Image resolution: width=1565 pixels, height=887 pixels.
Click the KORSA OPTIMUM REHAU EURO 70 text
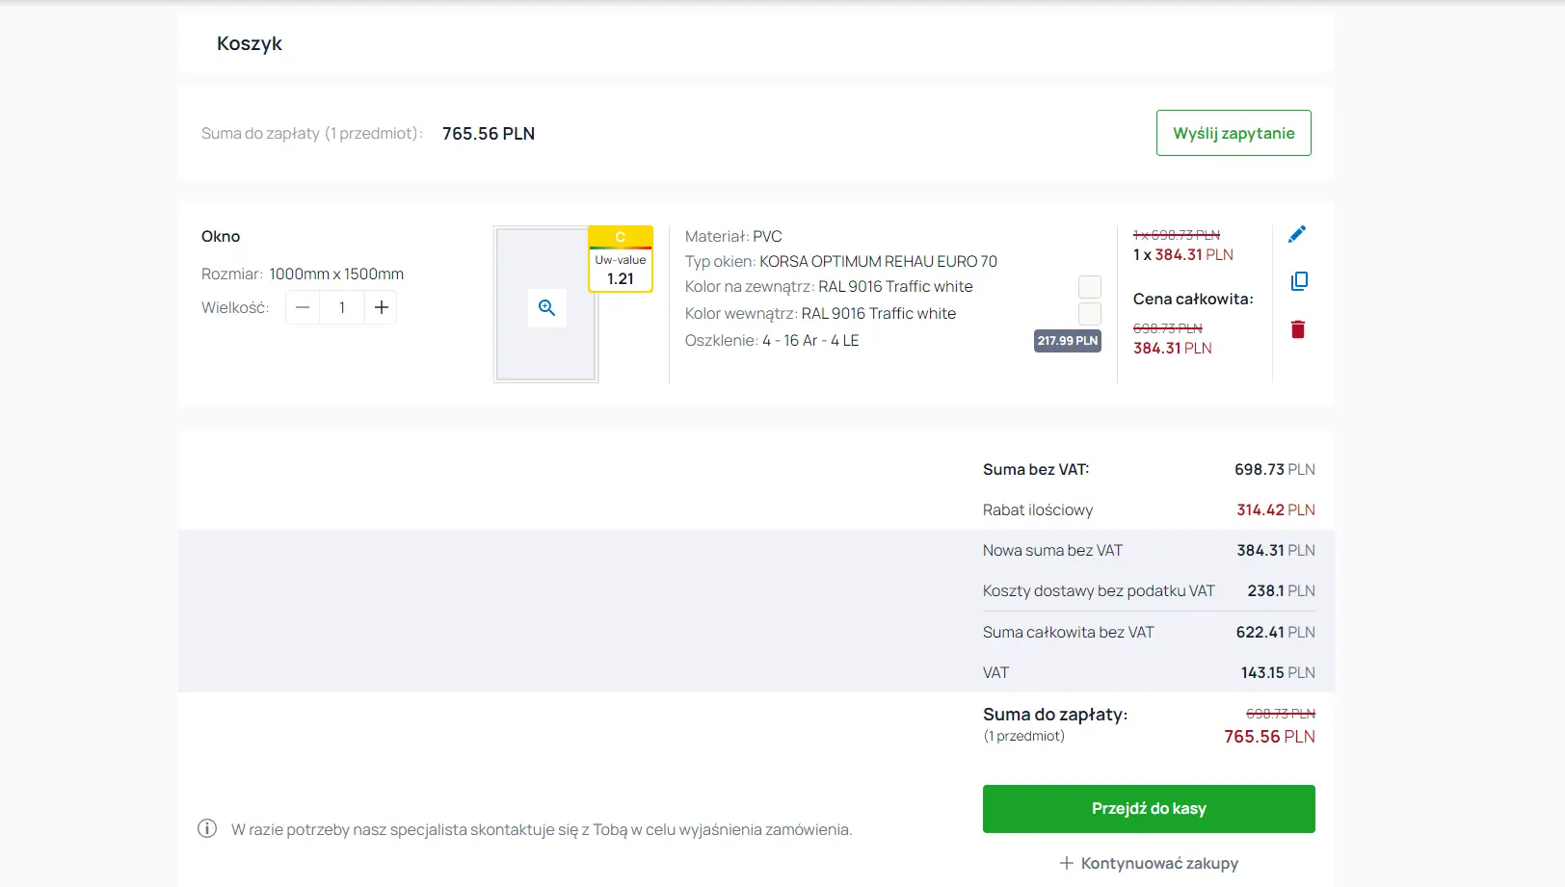[878, 261]
